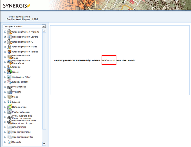
Task: Click 'Profile: Web-Support 10R2' text
Action: [x=22, y=19]
